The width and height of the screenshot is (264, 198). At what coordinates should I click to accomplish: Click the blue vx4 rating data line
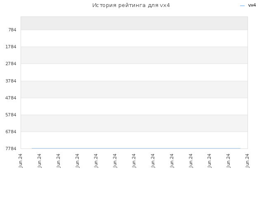tap(136, 148)
